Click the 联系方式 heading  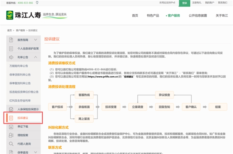click(x=55, y=148)
